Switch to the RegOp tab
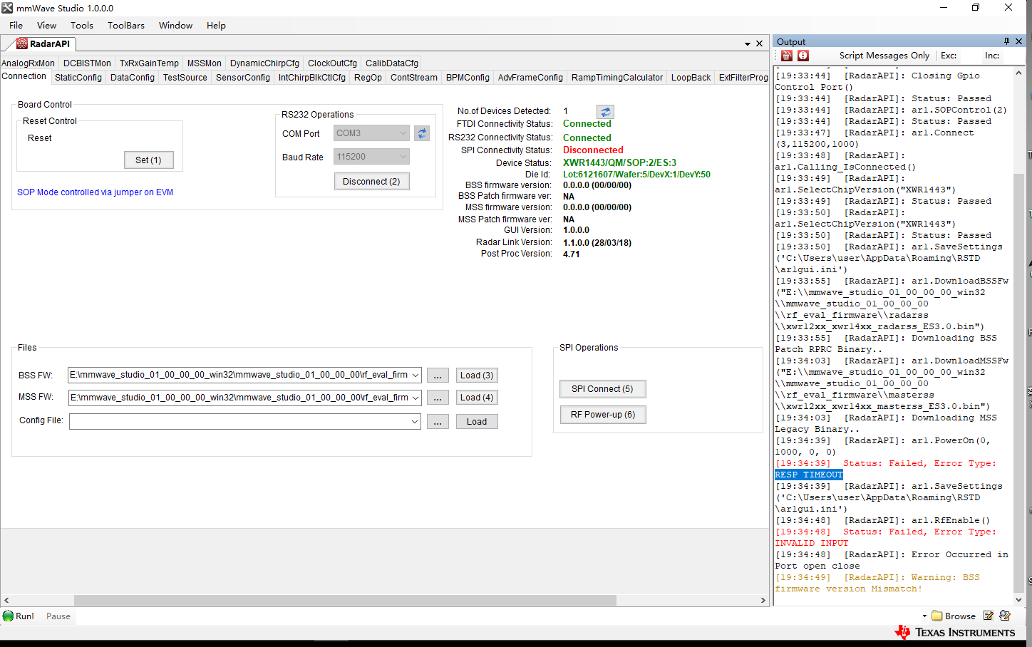 368,78
